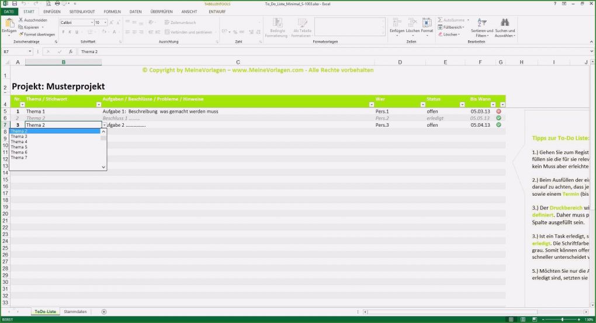Switch to the Stammdaten sheet tab
The height and width of the screenshot is (323, 596).
tap(75, 312)
